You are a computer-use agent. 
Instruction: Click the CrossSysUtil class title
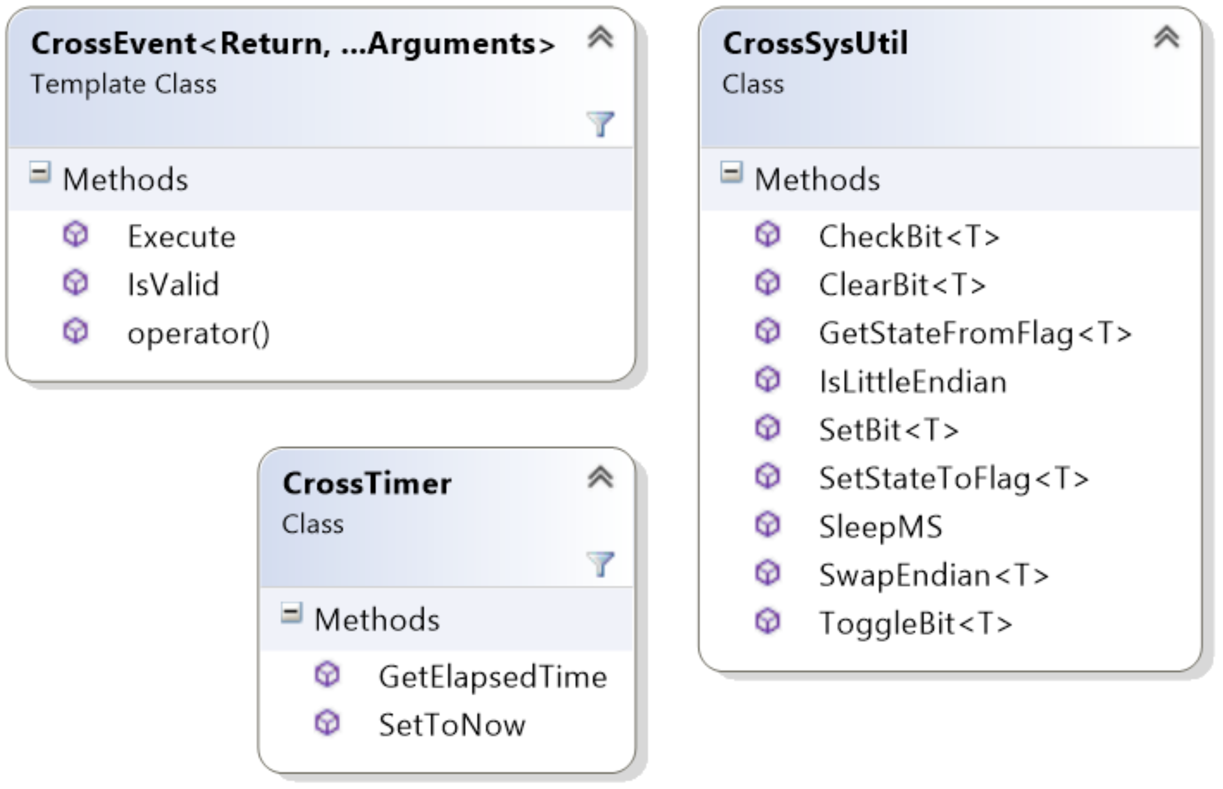point(815,43)
